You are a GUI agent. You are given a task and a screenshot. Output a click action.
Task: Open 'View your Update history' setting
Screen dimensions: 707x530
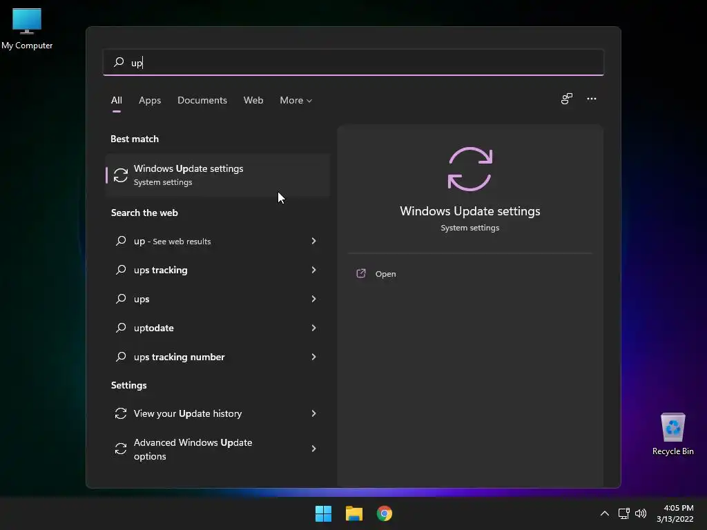pos(217,413)
